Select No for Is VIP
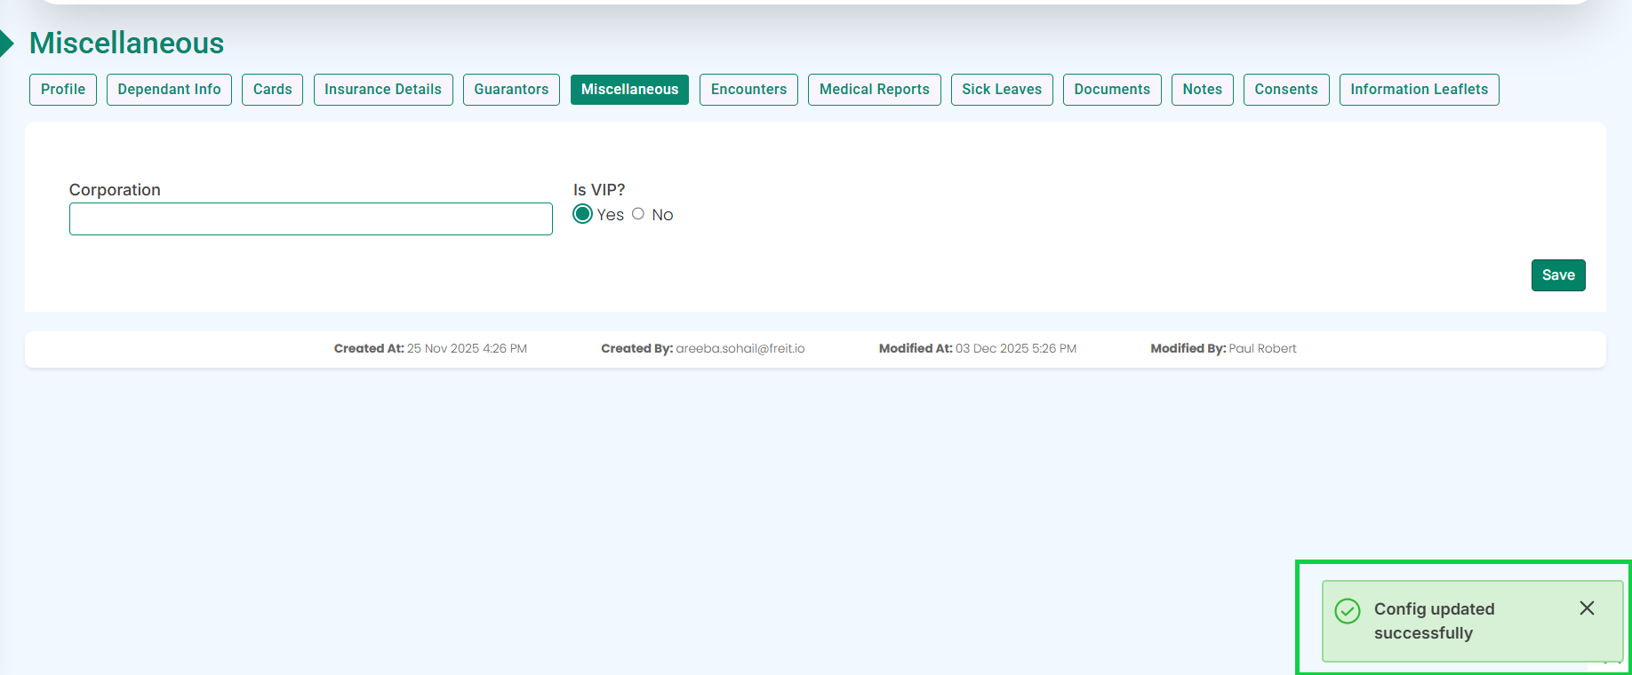The height and width of the screenshot is (675, 1632). 638,214
